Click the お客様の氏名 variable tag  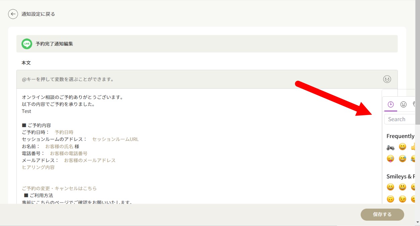click(59, 146)
